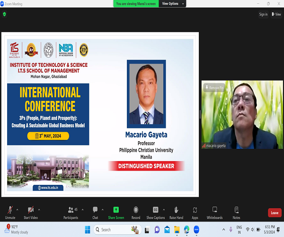This screenshot has height=237, width=284.
Task: Click the panel divider resize handle
Action: pos(200,115)
